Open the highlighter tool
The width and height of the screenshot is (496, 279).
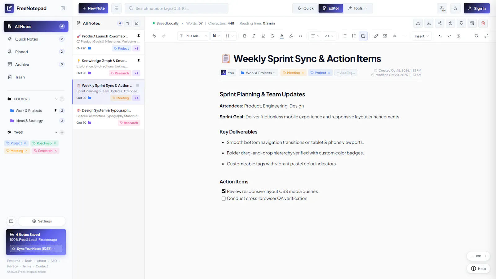pyautogui.click(x=291, y=36)
